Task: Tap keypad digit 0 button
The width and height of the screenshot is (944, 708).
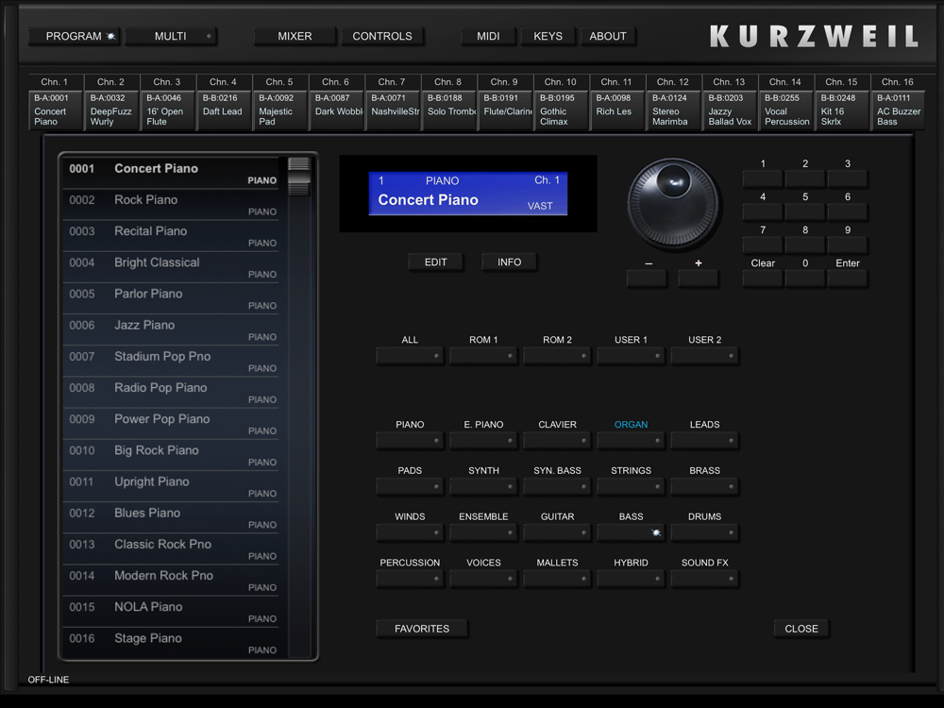Action: pyautogui.click(x=805, y=278)
